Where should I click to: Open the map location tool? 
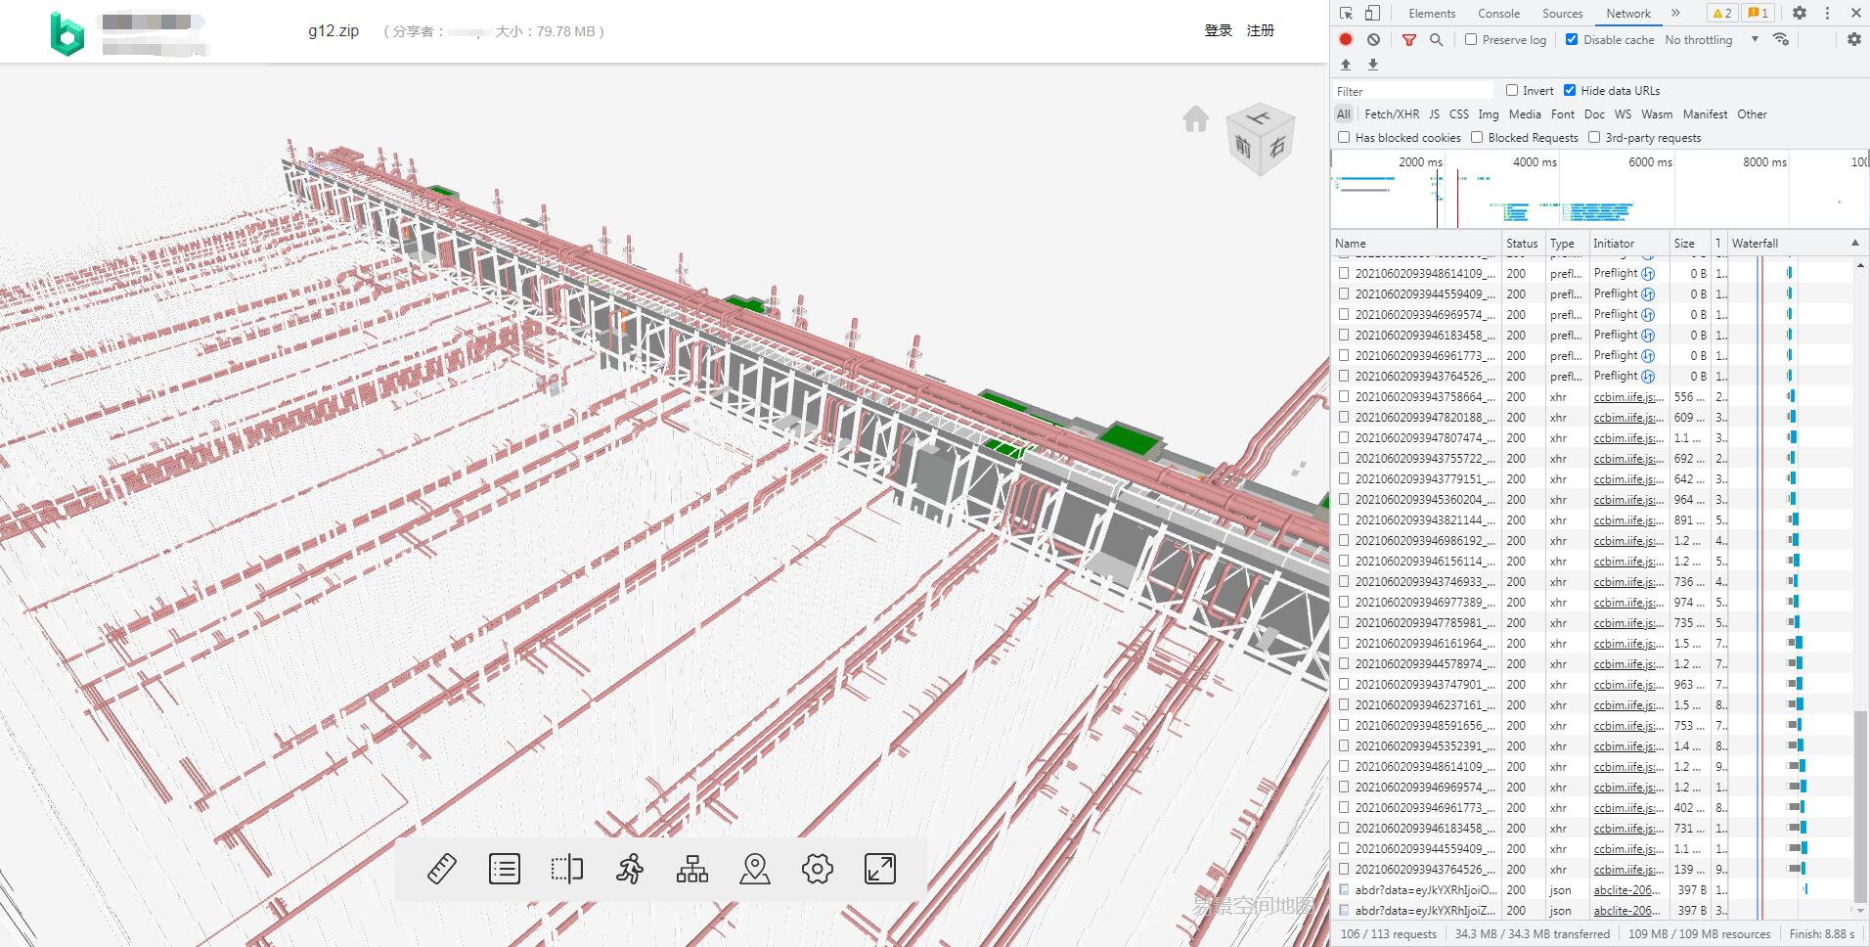click(754, 869)
